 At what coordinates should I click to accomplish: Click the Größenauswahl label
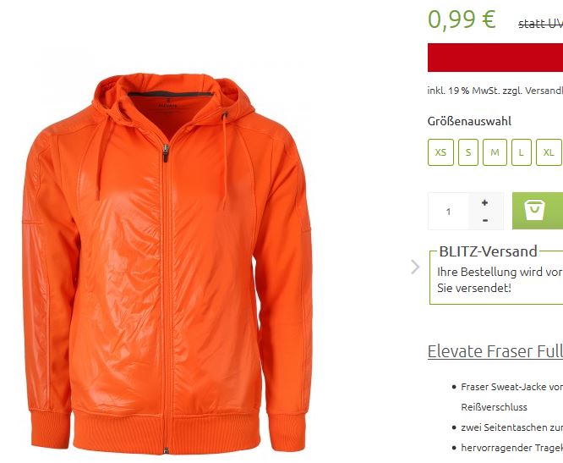[x=469, y=121]
